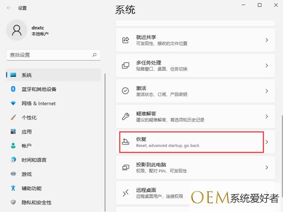The height and width of the screenshot is (212, 283).
Task: Open 隐私和安全性 settings page
Action: click(36, 202)
